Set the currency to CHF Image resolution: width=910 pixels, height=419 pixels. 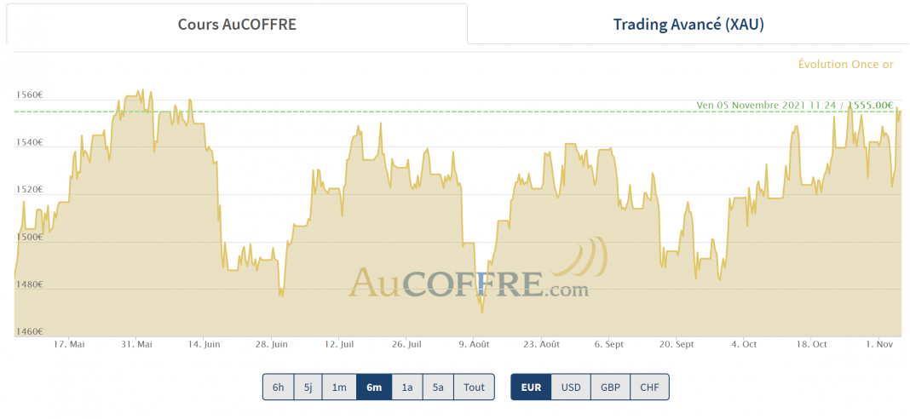[x=649, y=387]
